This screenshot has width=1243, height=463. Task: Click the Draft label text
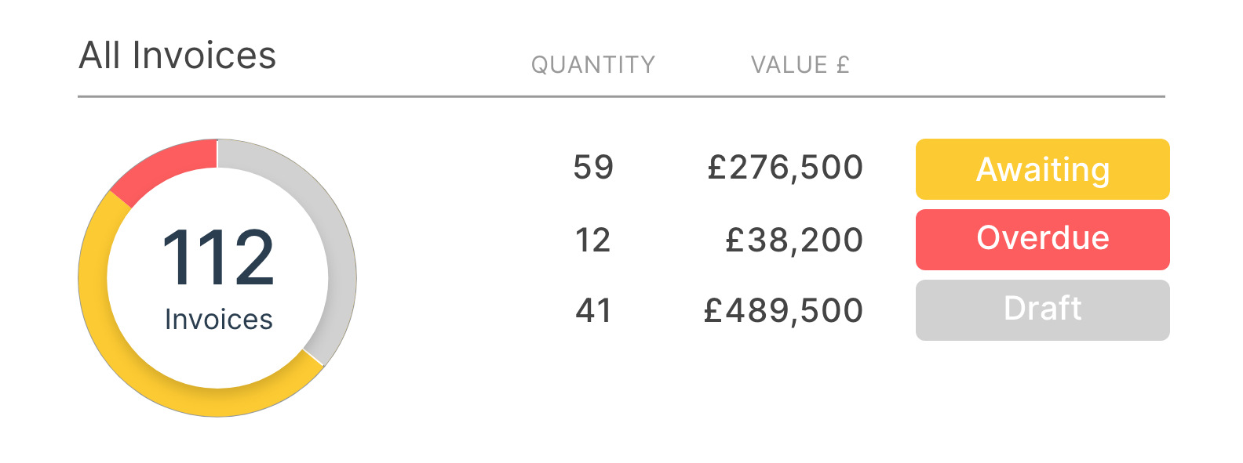[x=1043, y=309]
